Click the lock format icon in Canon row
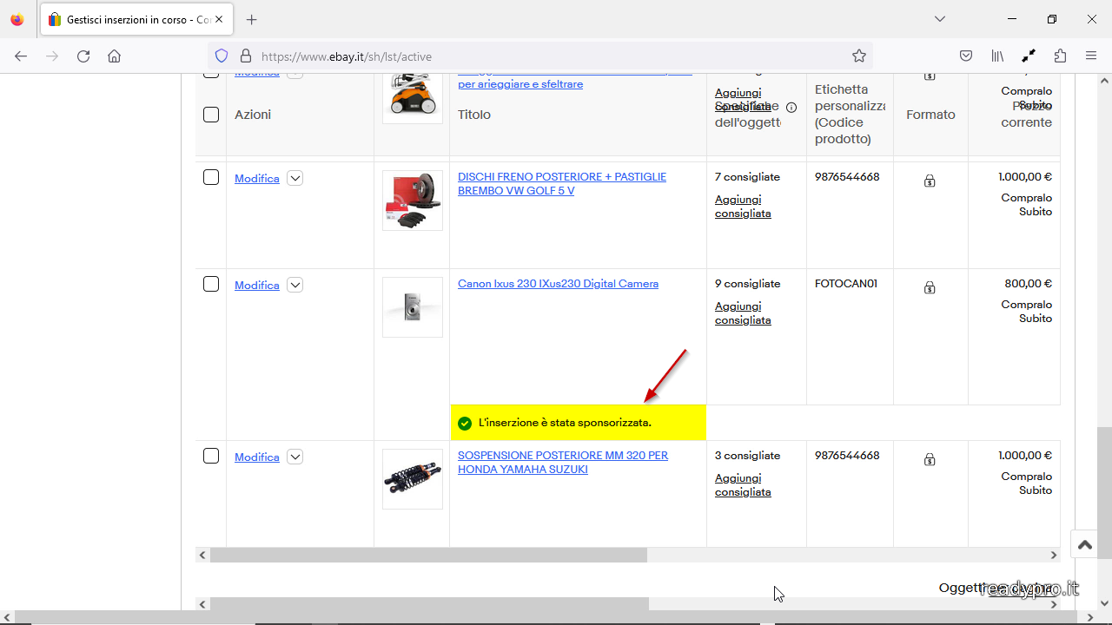Screen dimensions: 1112x625 tap(930, 288)
